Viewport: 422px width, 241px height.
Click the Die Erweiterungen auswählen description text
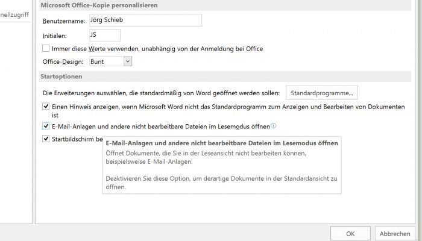(161, 93)
